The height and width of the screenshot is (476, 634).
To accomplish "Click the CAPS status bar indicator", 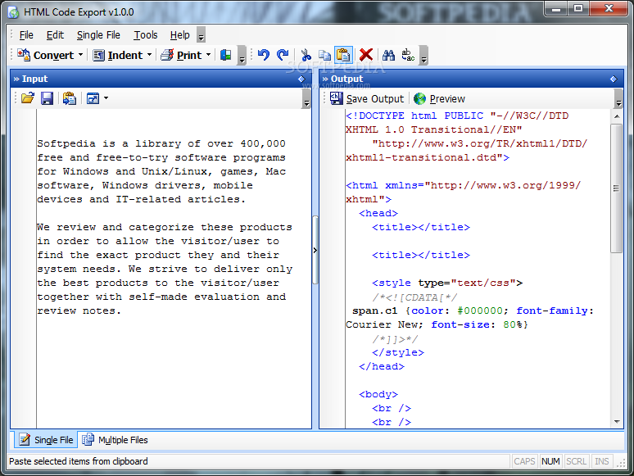I will [524, 461].
